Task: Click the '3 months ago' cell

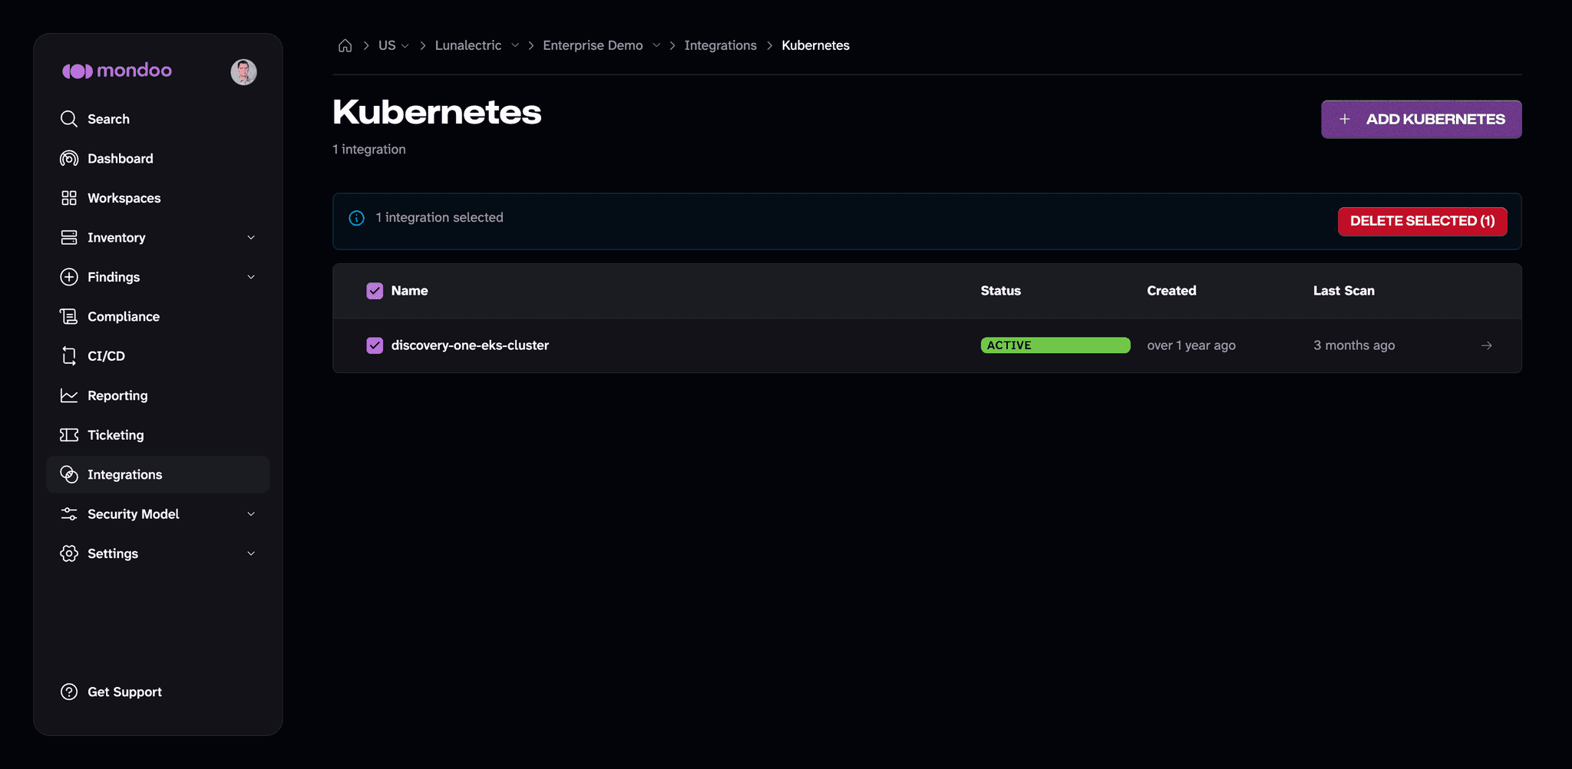Action: click(1354, 345)
